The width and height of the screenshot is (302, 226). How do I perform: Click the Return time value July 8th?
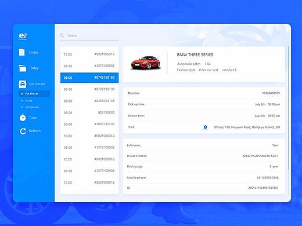click(x=267, y=116)
